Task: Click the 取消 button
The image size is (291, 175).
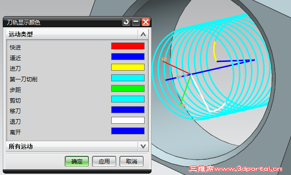Action: point(132,161)
